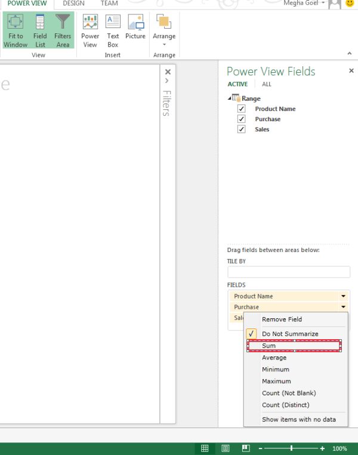Click the zoom in plus button
The height and width of the screenshot is (455, 358).
[322, 448]
